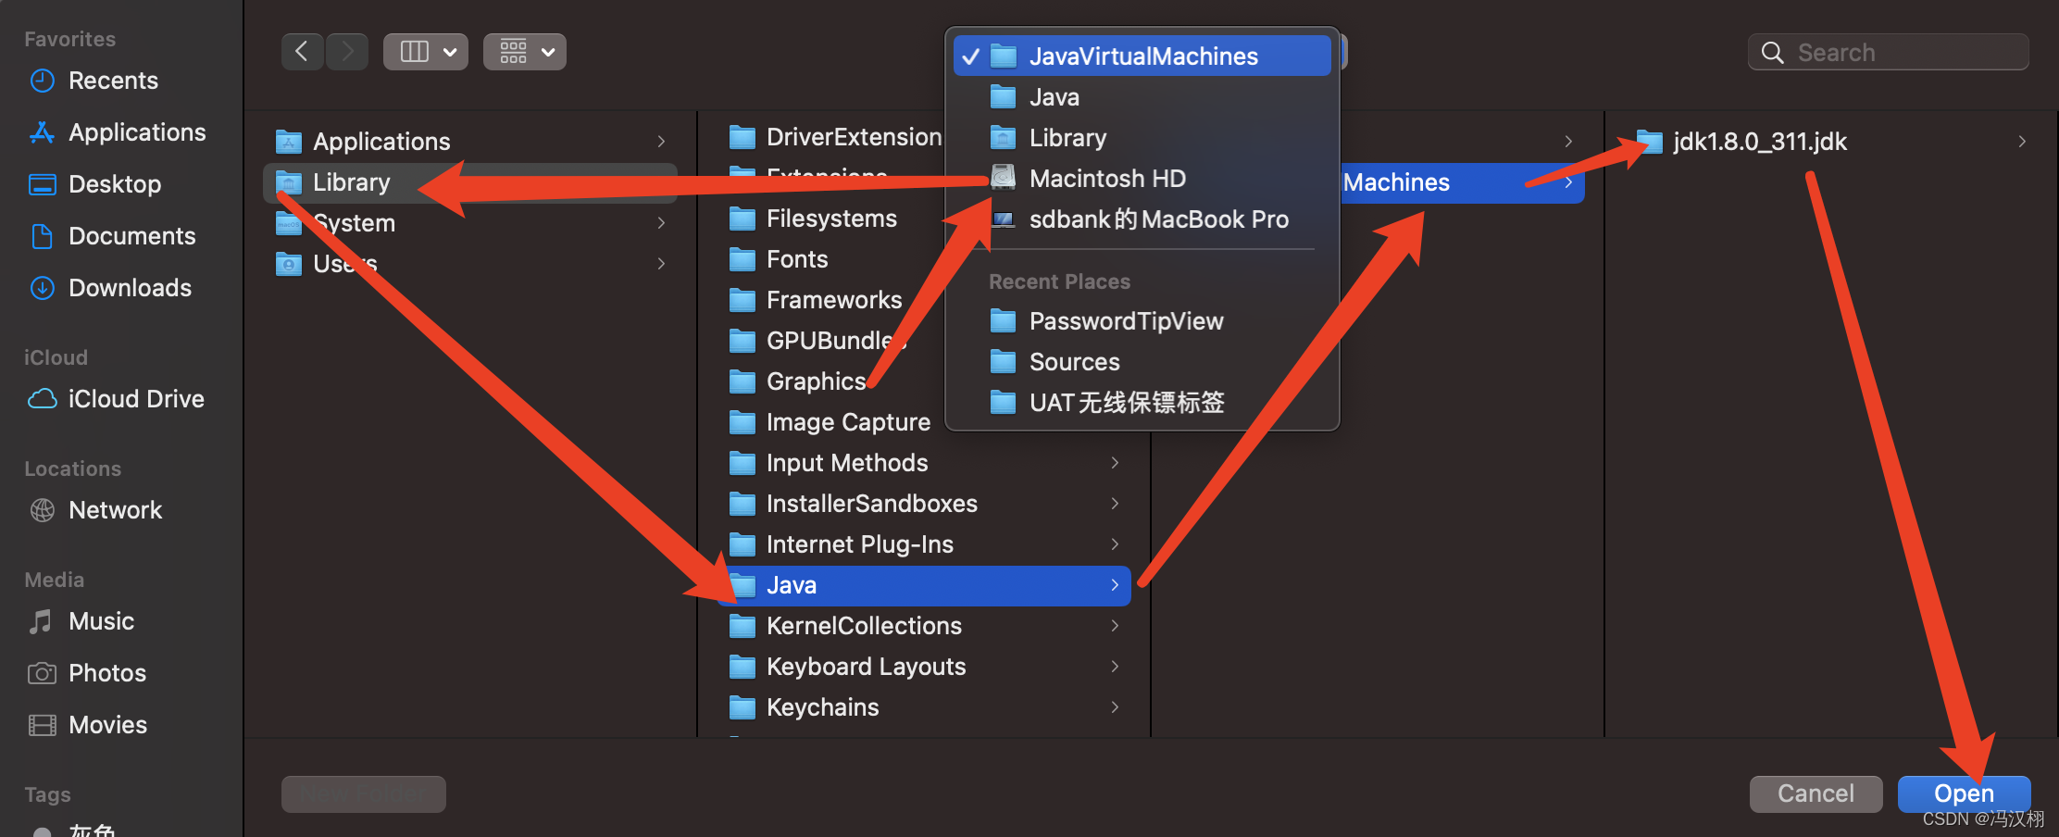Image resolution: width=2059 pixels, height=837 pixels.
Task: Open the column view mode dropdown
Action: [426, 52]
